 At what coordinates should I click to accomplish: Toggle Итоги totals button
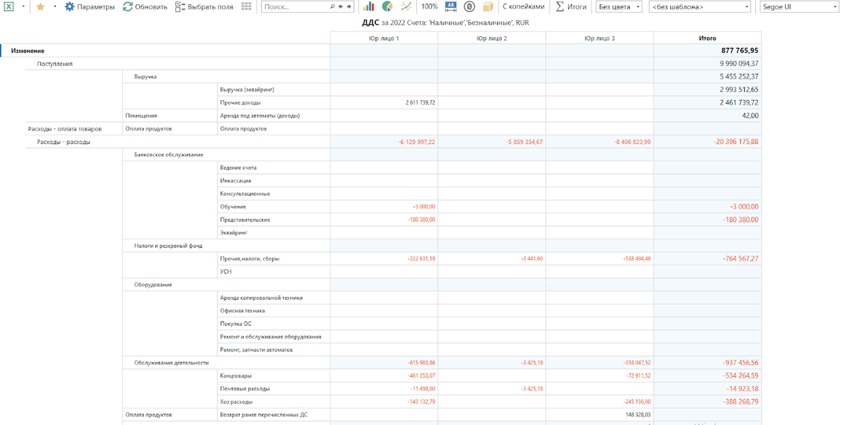tap(571, 6)
